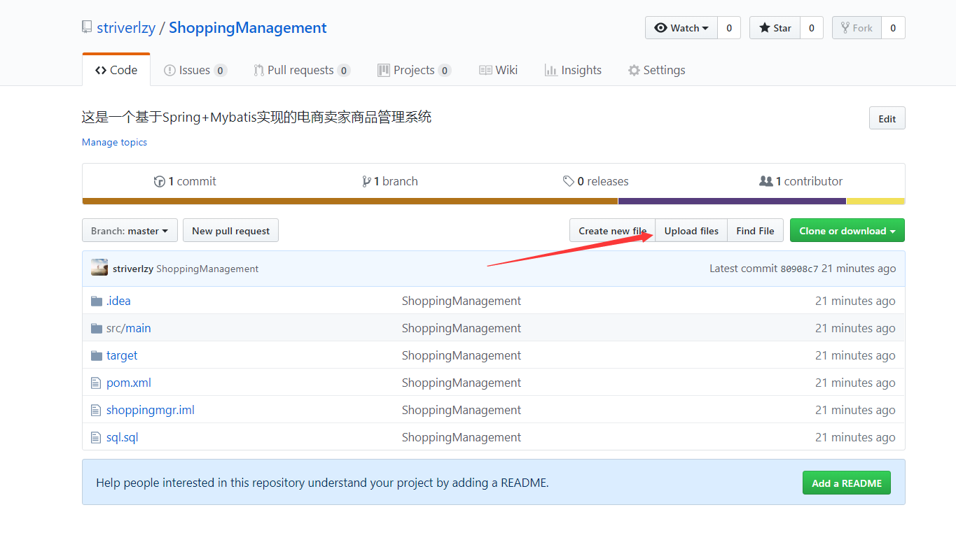The width and height of the screenshot is (956, 533).
Task: Open the Settings tab
Action: click(x=657, y=70)
